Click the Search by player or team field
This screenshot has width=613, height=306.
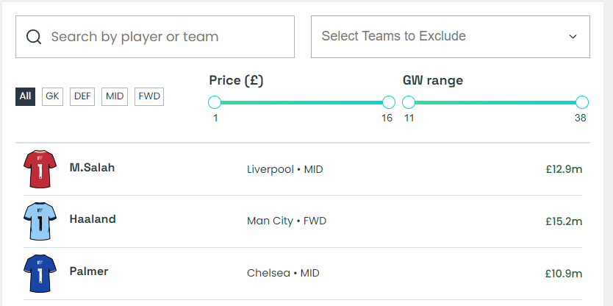165,37
